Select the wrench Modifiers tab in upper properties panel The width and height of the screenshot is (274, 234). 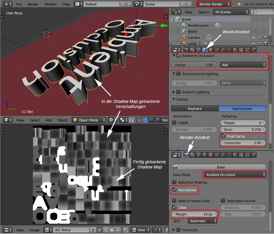[x=223, y=49]
